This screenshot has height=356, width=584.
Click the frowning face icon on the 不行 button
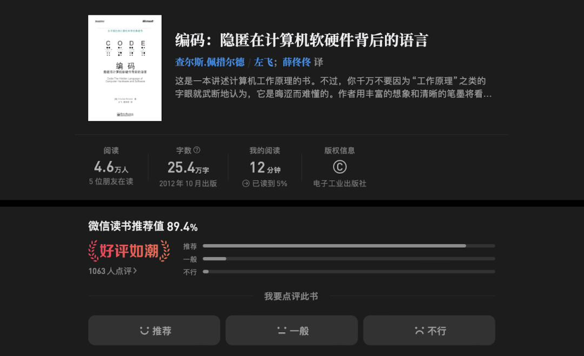[419, 330]
